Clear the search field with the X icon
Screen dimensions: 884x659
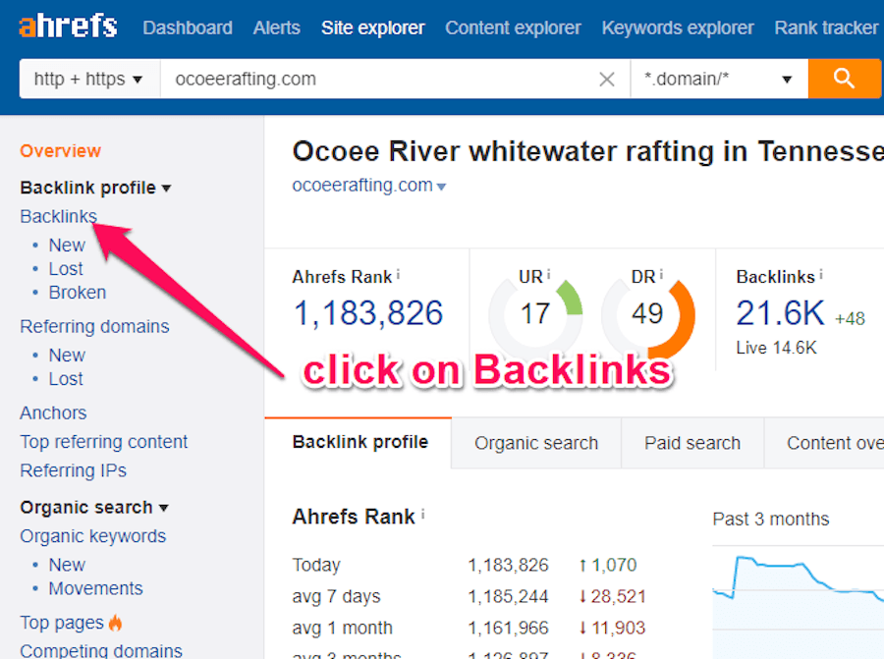pos(607,79)
